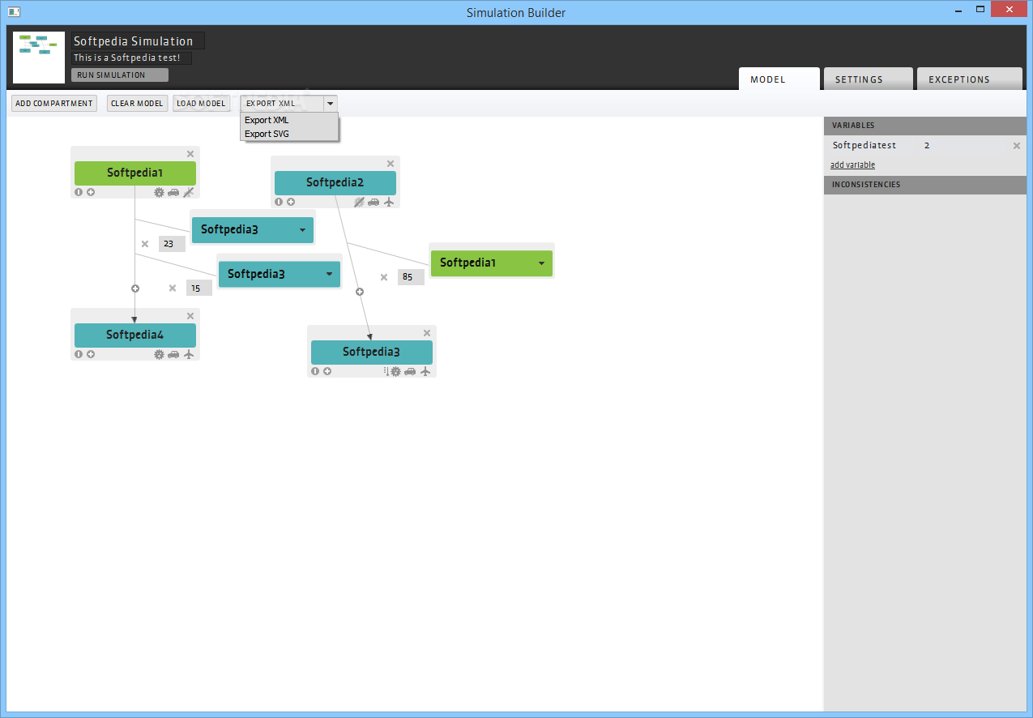Click plus icon under top-left Softpedia1 compartment
This screenshot has width=1033, height=718.
point(91,192)
